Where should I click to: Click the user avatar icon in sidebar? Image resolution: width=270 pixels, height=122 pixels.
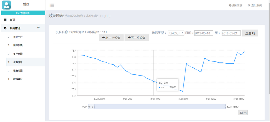(6, 5)
